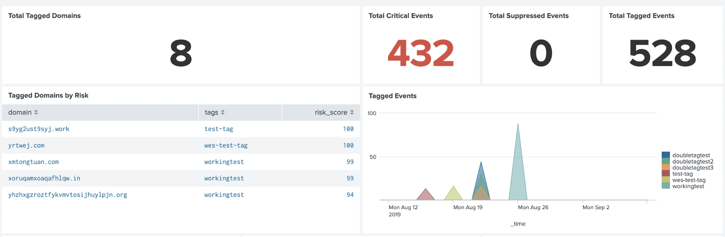Open domain yrtwej.com
Image resolution: width=725 pixels, height=237 pixels.
click(x=26, y=145)
